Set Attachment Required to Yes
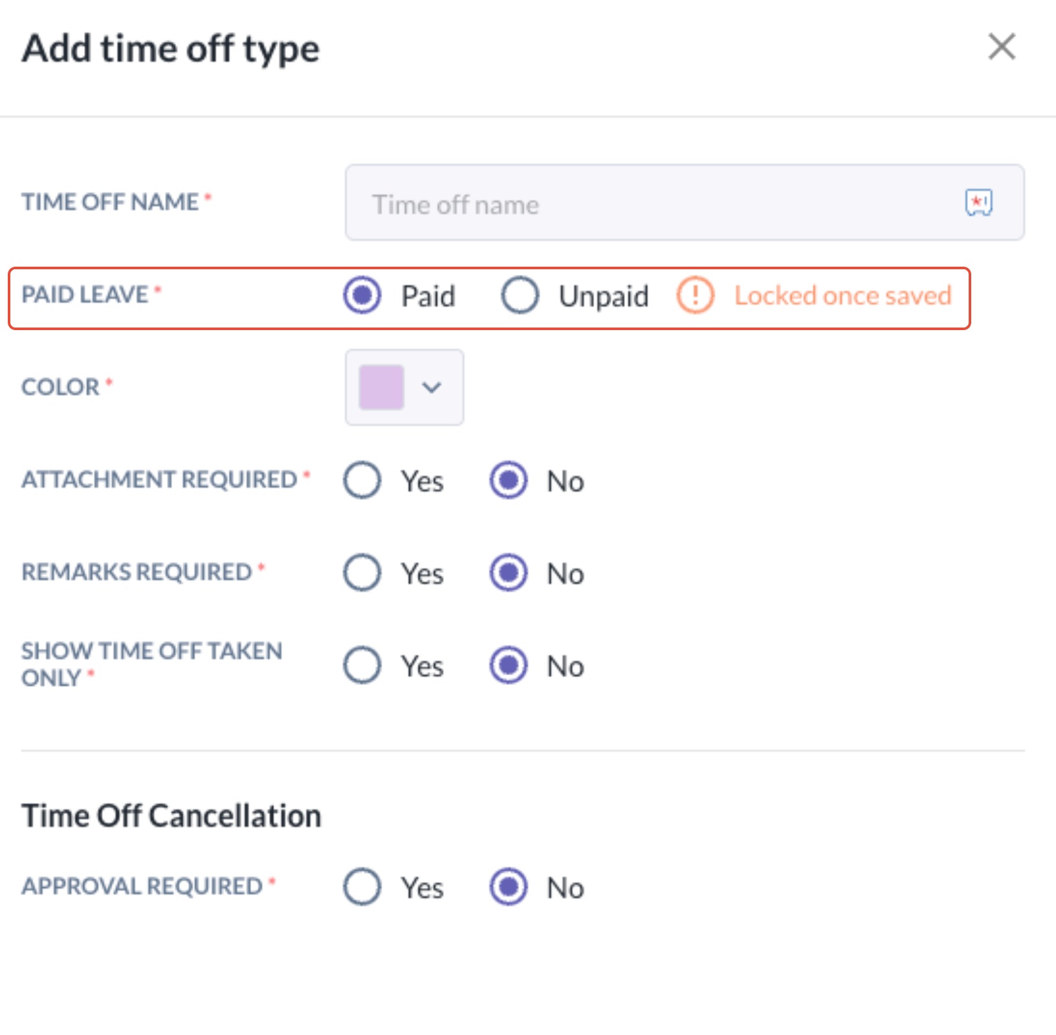Image resolution: width=1056 pixels, height=1035 pixels. [x=362, y=480]
